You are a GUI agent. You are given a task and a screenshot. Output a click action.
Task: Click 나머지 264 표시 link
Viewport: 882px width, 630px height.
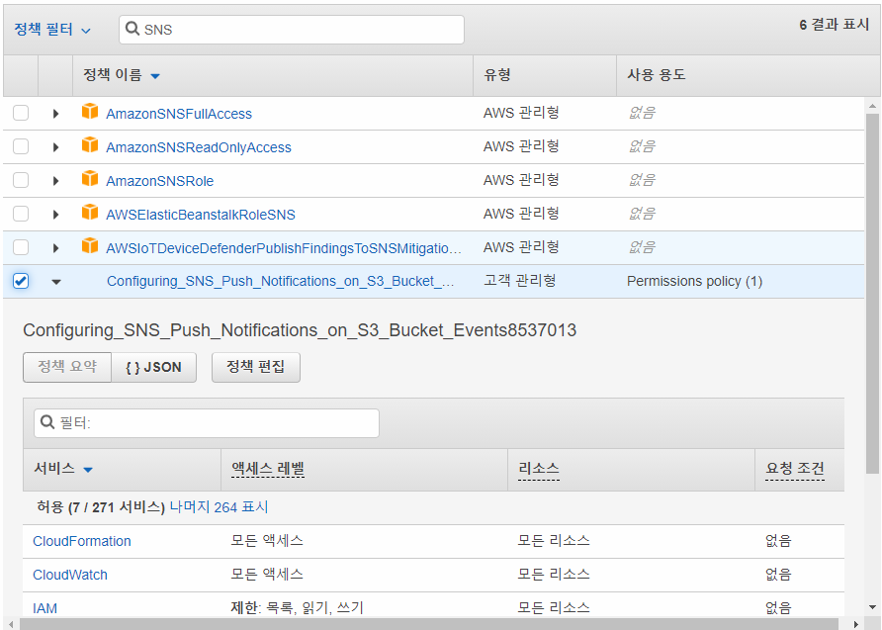pos(219,506)
